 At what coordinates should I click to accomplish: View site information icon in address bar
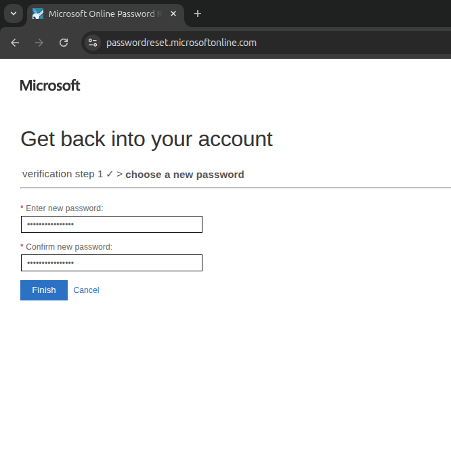[93, 43]
